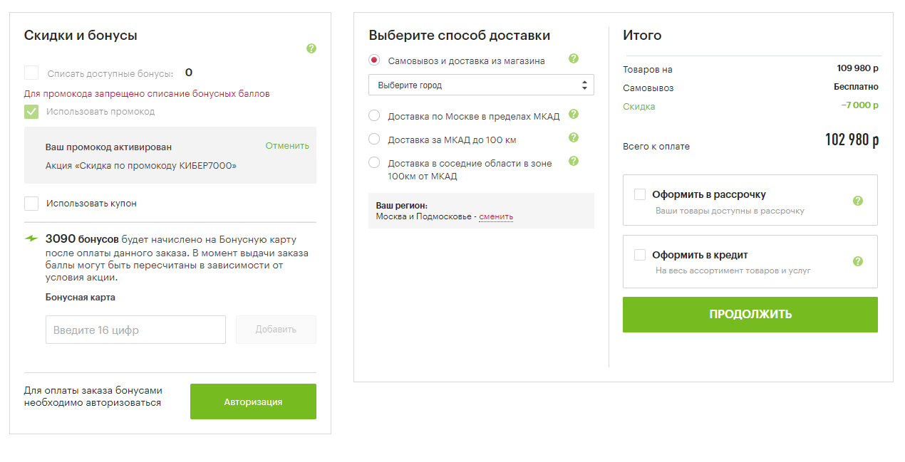Click the green bonus lightning icon

31,238
